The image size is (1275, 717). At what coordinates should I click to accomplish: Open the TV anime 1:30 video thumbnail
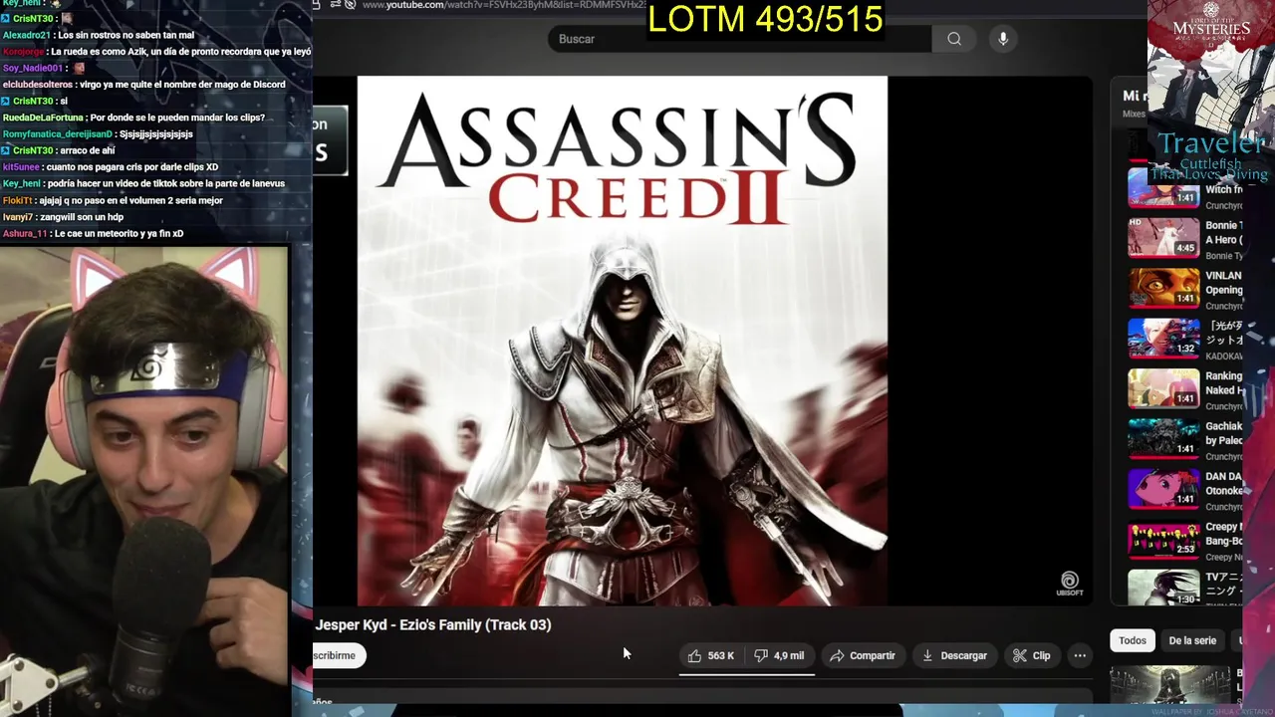[1163, 588]
